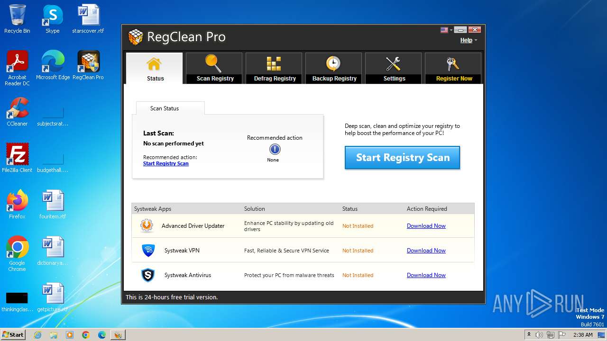Screen dimensions: 607x341
Task: Launch Microsoft Edge desktop shortcut
Action: pyautogui.click(x=53, y=65)
